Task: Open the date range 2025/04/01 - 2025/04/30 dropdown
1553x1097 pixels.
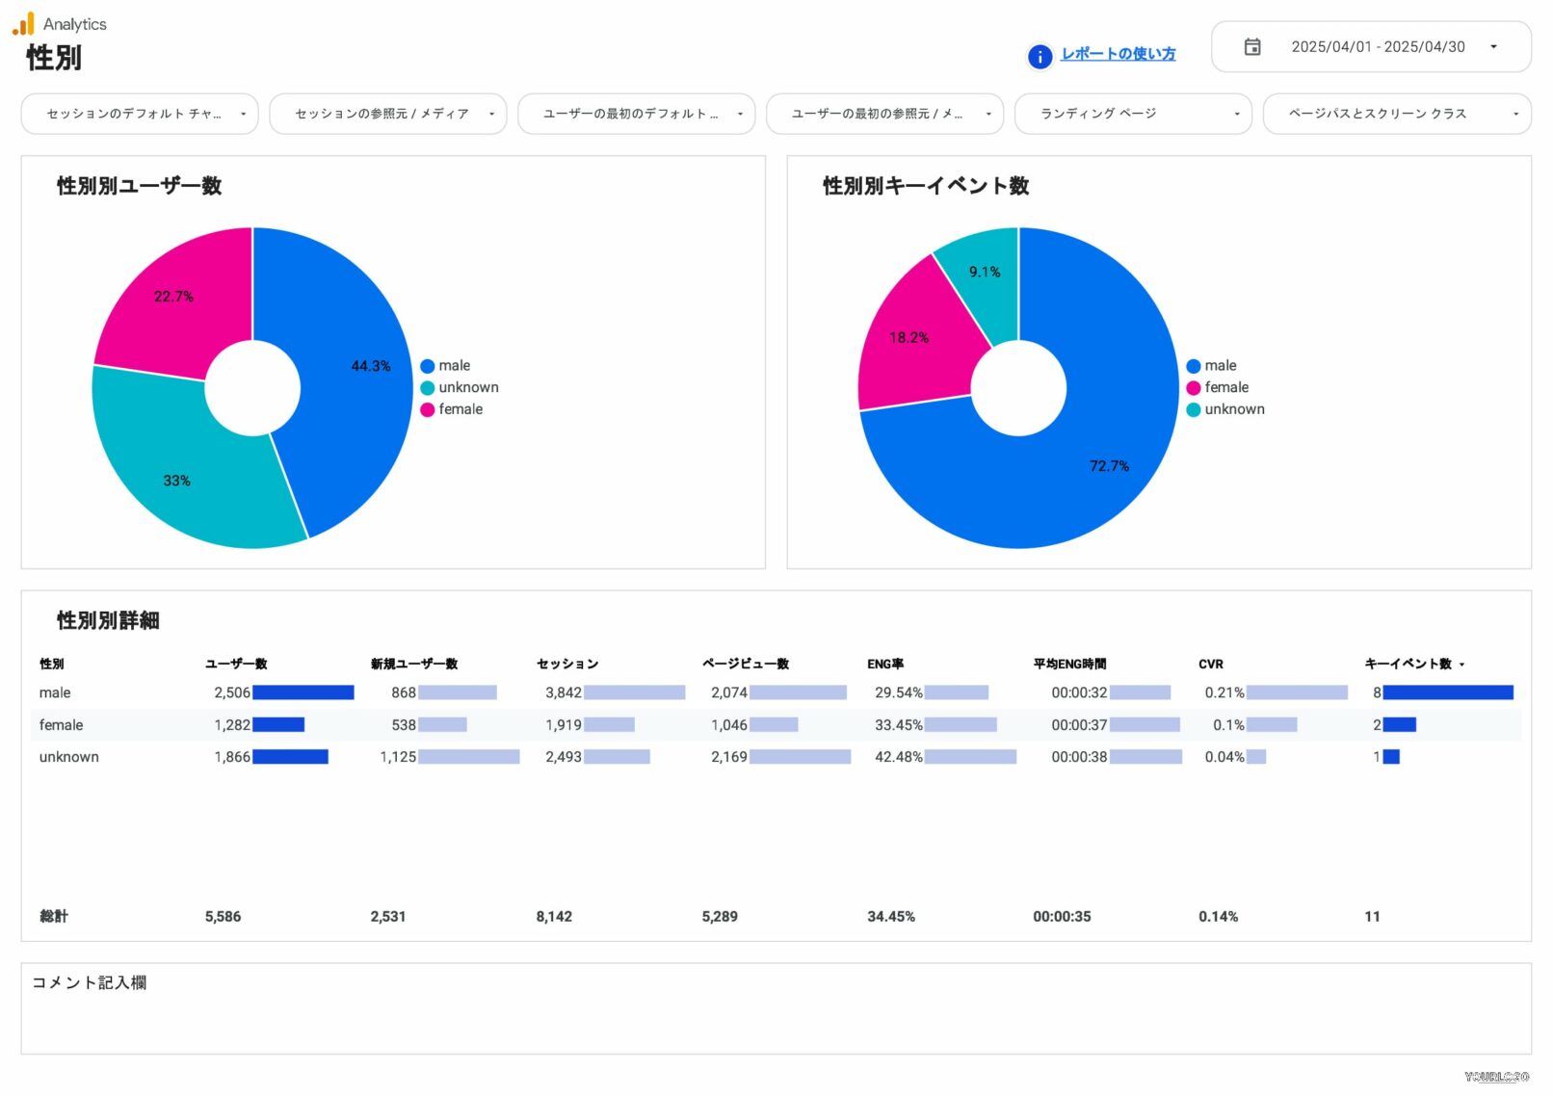Action: (1377, 47)
